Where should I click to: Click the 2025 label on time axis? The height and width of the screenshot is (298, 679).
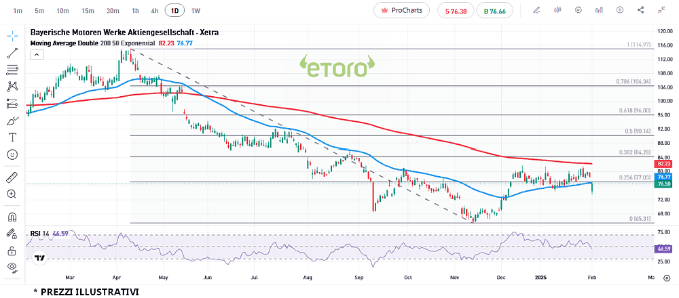point(542,277)
